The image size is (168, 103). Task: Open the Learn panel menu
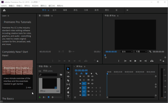pyautogui.click(x=8, y=16)
